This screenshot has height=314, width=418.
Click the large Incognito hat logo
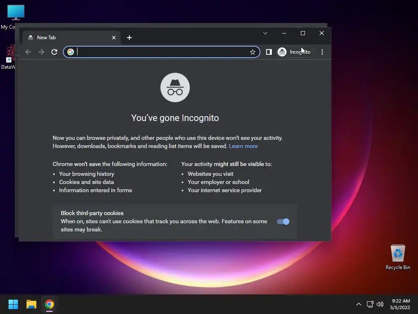(x=175, y=87)
